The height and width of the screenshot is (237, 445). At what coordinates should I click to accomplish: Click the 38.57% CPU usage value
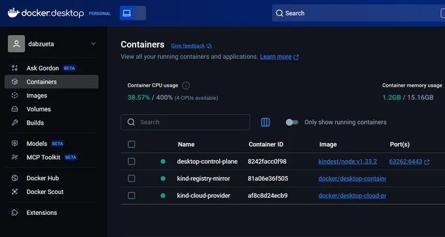tap(139, 98)
